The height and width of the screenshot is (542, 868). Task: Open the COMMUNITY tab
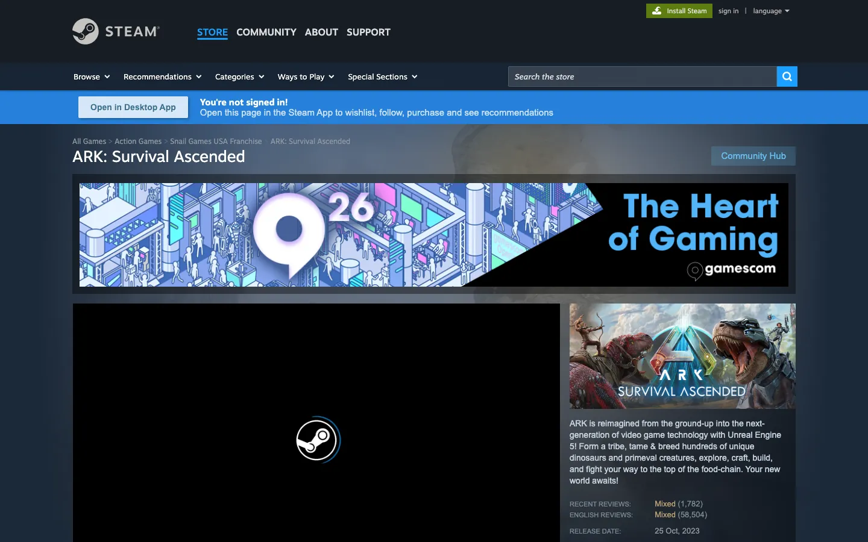(266, 32)
